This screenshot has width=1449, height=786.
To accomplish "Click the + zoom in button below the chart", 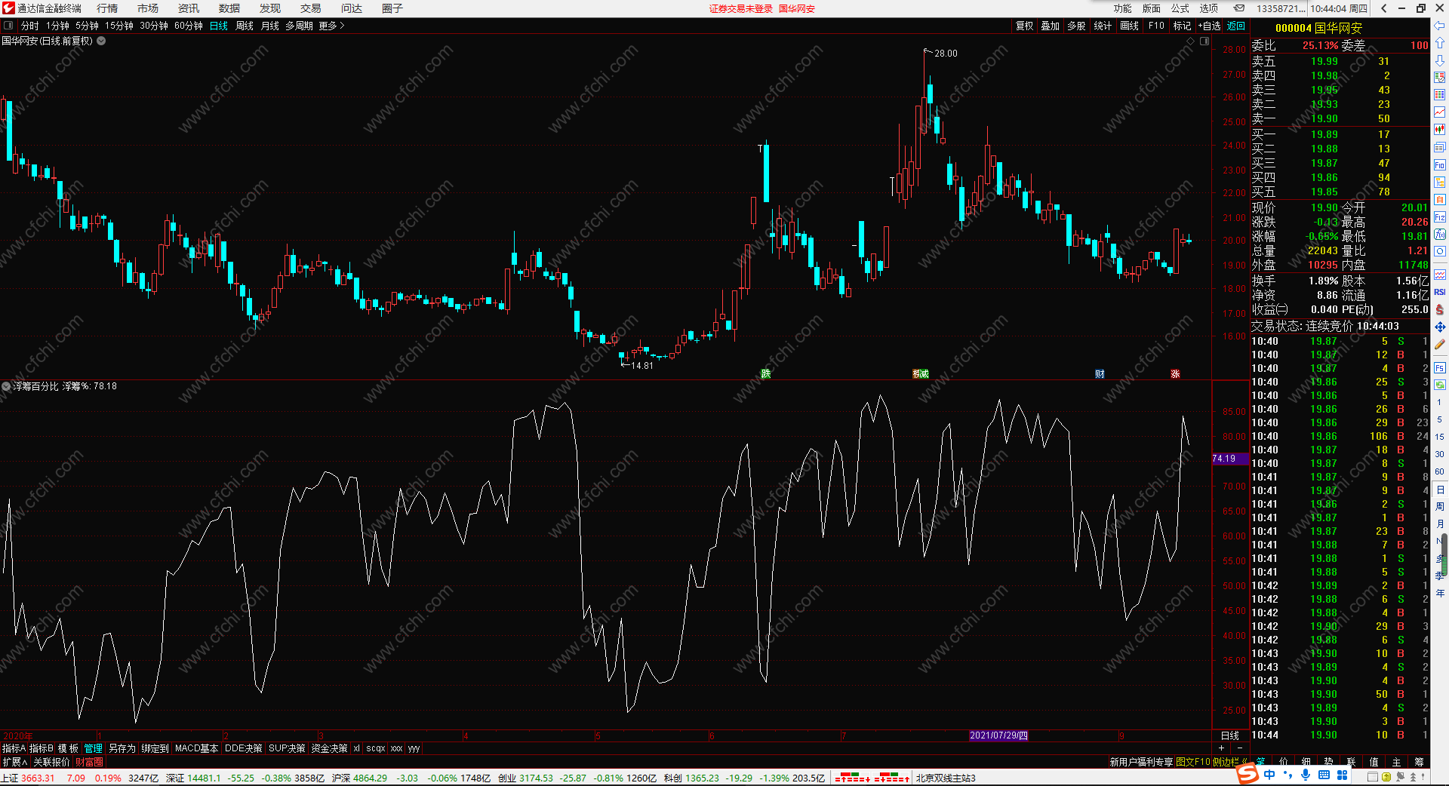I will coord(1222,748).
